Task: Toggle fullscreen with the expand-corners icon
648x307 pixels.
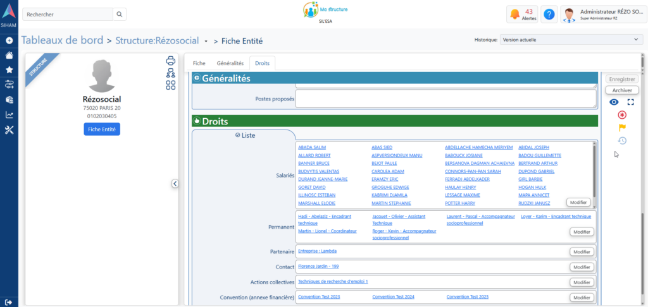Action: click(630, 102)
